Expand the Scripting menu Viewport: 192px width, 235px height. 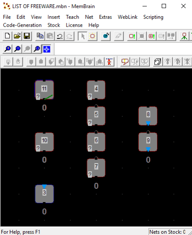coord(153,17)
